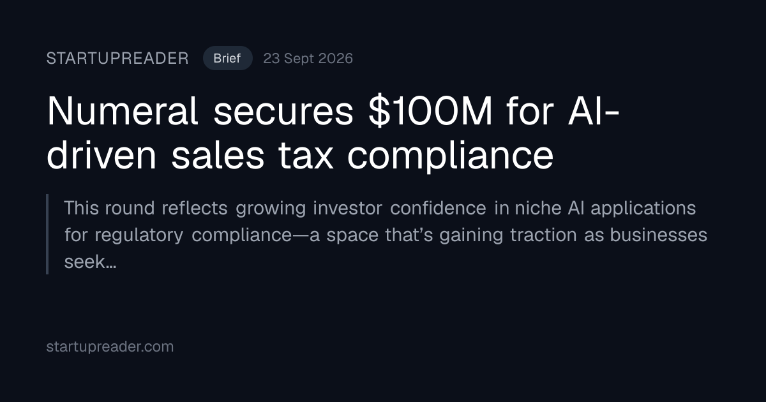Click the STARTUPREADER brand name

[x=117, y=59]
